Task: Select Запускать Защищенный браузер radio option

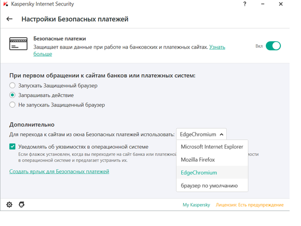Action: coord(13,85)
